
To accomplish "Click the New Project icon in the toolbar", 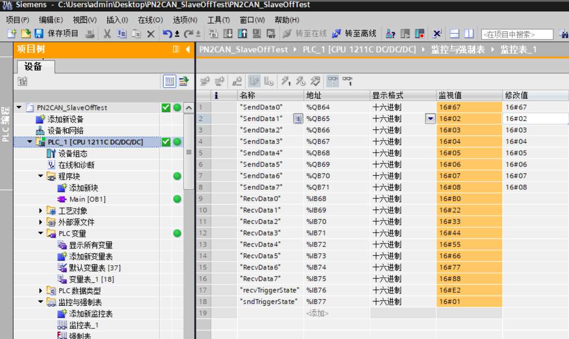I will coord(12,34).
